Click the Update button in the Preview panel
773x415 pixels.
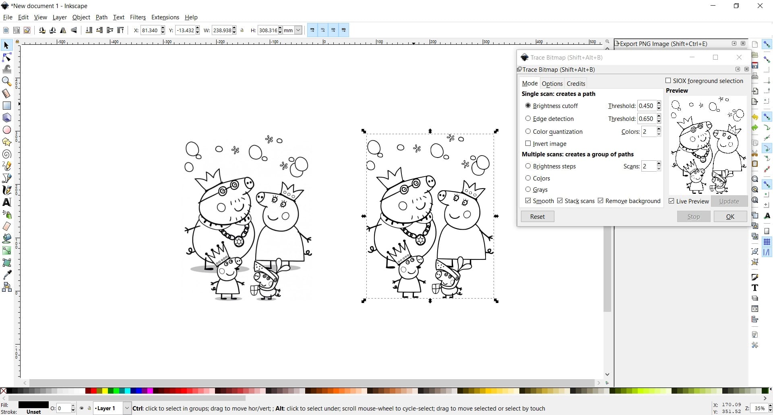(729, 201)
